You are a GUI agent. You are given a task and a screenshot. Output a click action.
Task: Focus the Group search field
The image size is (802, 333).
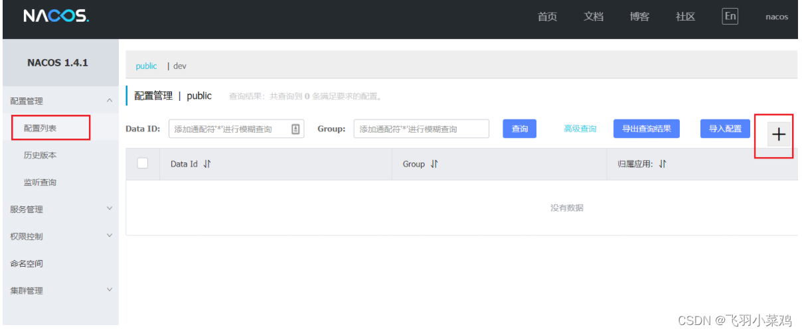[422, 129]
